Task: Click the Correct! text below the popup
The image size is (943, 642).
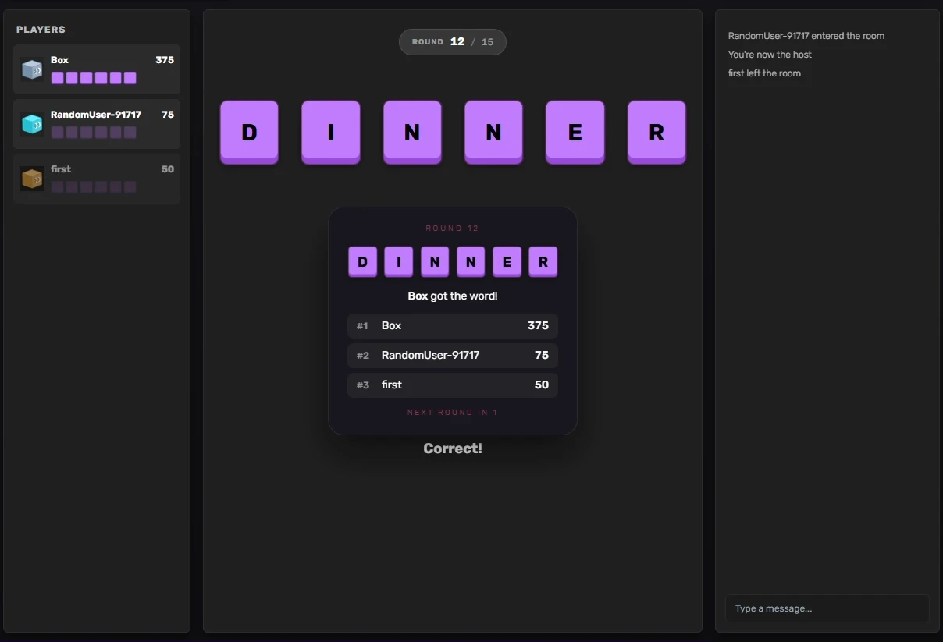Action: (453, 449)
